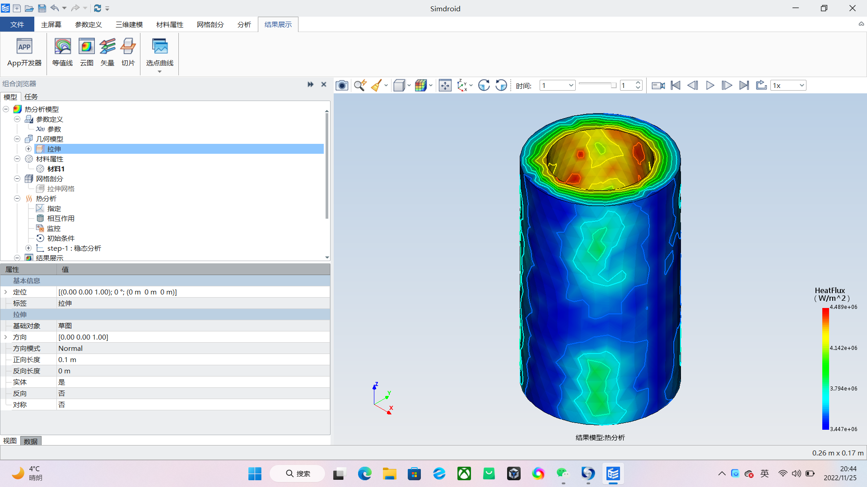Collapse the 参数定义 tree node
867x487 pixels.
(17, 119)
